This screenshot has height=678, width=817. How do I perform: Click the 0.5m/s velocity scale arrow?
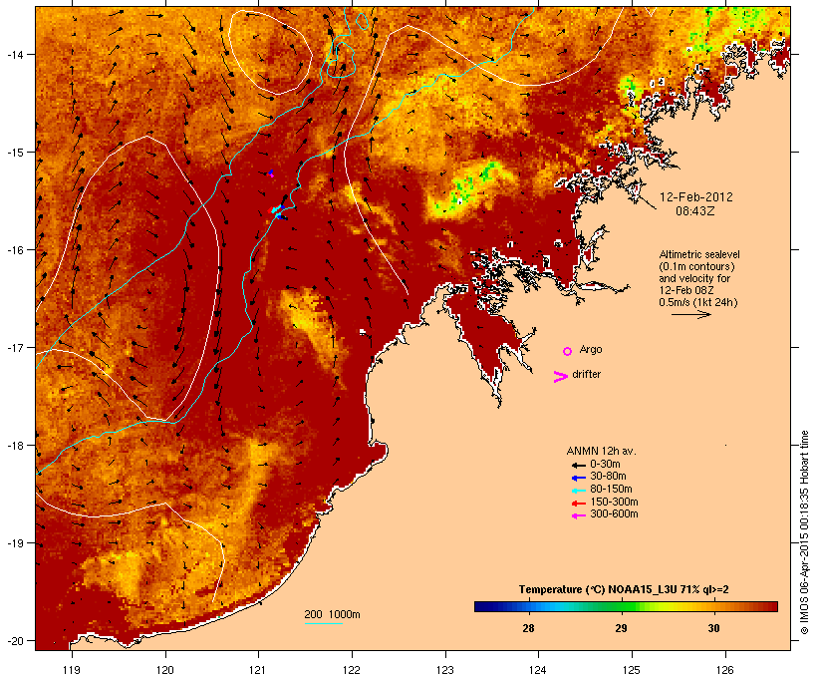690,314
